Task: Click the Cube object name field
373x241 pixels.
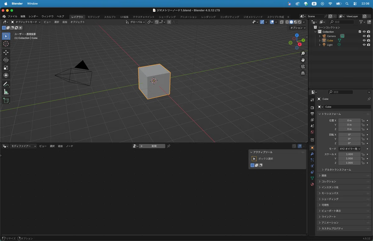Action: (347, 107)
